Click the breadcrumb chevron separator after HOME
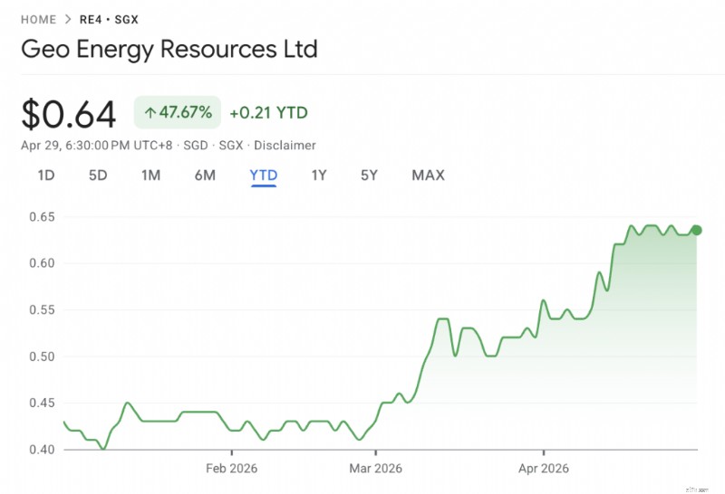Viewport: 725px width, 494px height. click(68, 19)
